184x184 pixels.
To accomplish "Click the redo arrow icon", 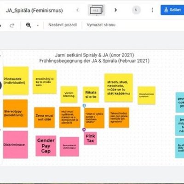I will pos(12,25).
